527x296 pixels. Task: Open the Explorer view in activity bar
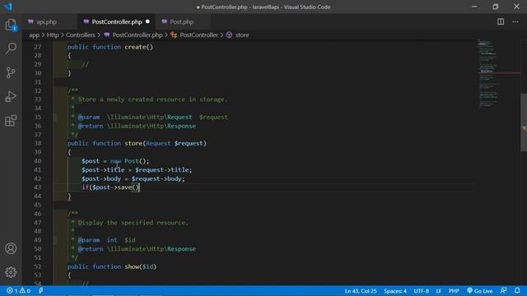(11, 25)
